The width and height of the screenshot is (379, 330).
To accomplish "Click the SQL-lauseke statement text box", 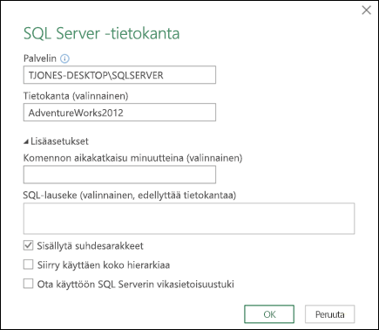I will click(189, 218).
